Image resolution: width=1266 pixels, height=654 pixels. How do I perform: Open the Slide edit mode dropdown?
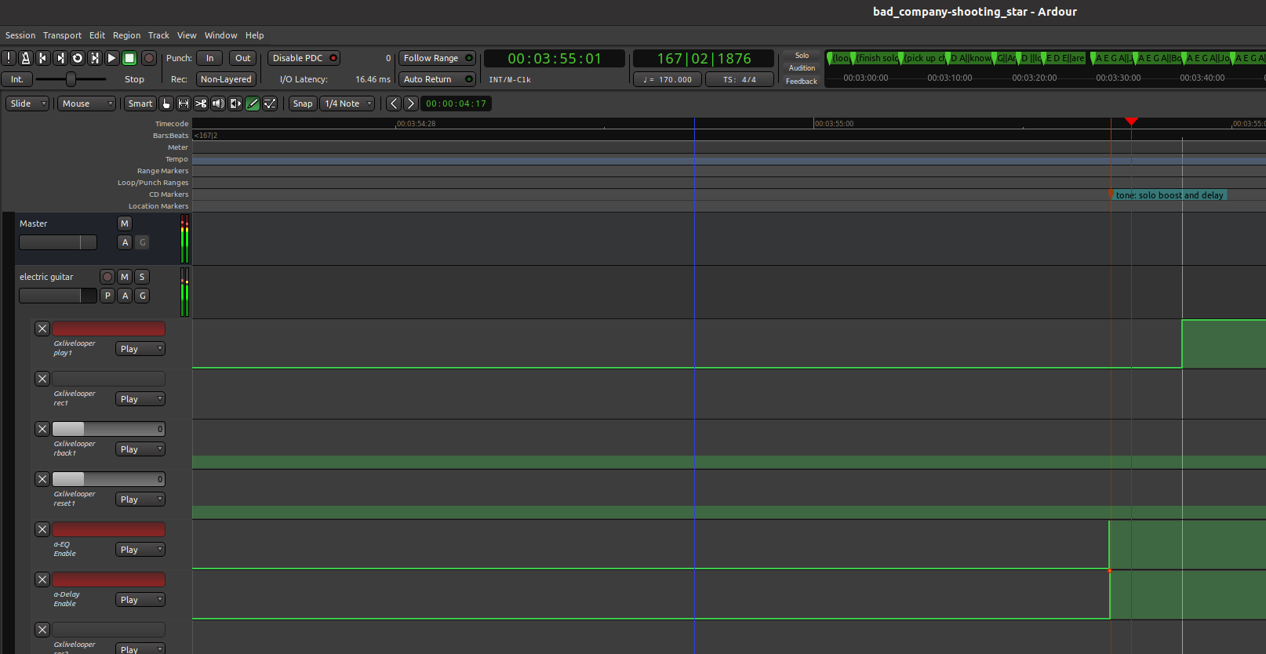click(28, 104)
